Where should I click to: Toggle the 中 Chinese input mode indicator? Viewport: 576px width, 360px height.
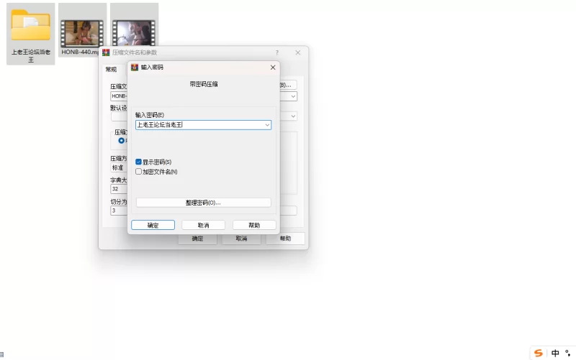point(555,353)
